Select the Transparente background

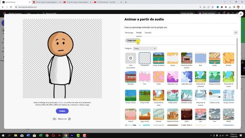[145, 58]
